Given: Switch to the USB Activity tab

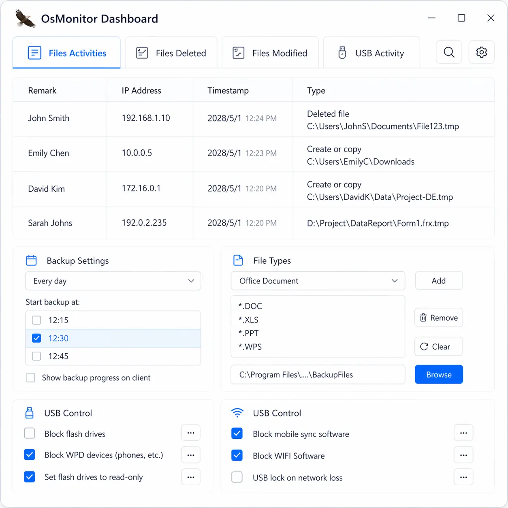Looking at the screenshot, I should [371, 53].
